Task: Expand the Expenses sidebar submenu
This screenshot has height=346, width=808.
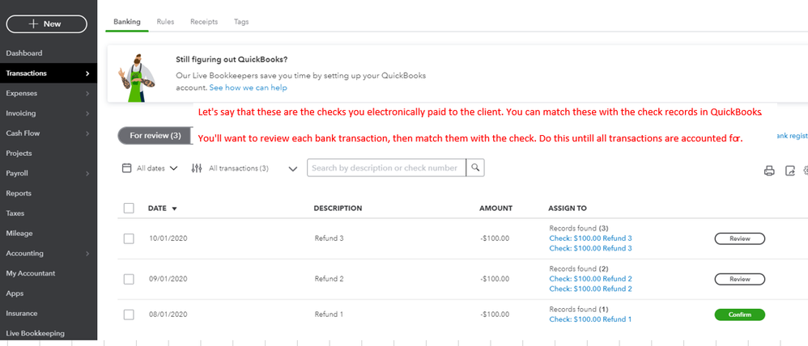Action: tap(87, 94)
